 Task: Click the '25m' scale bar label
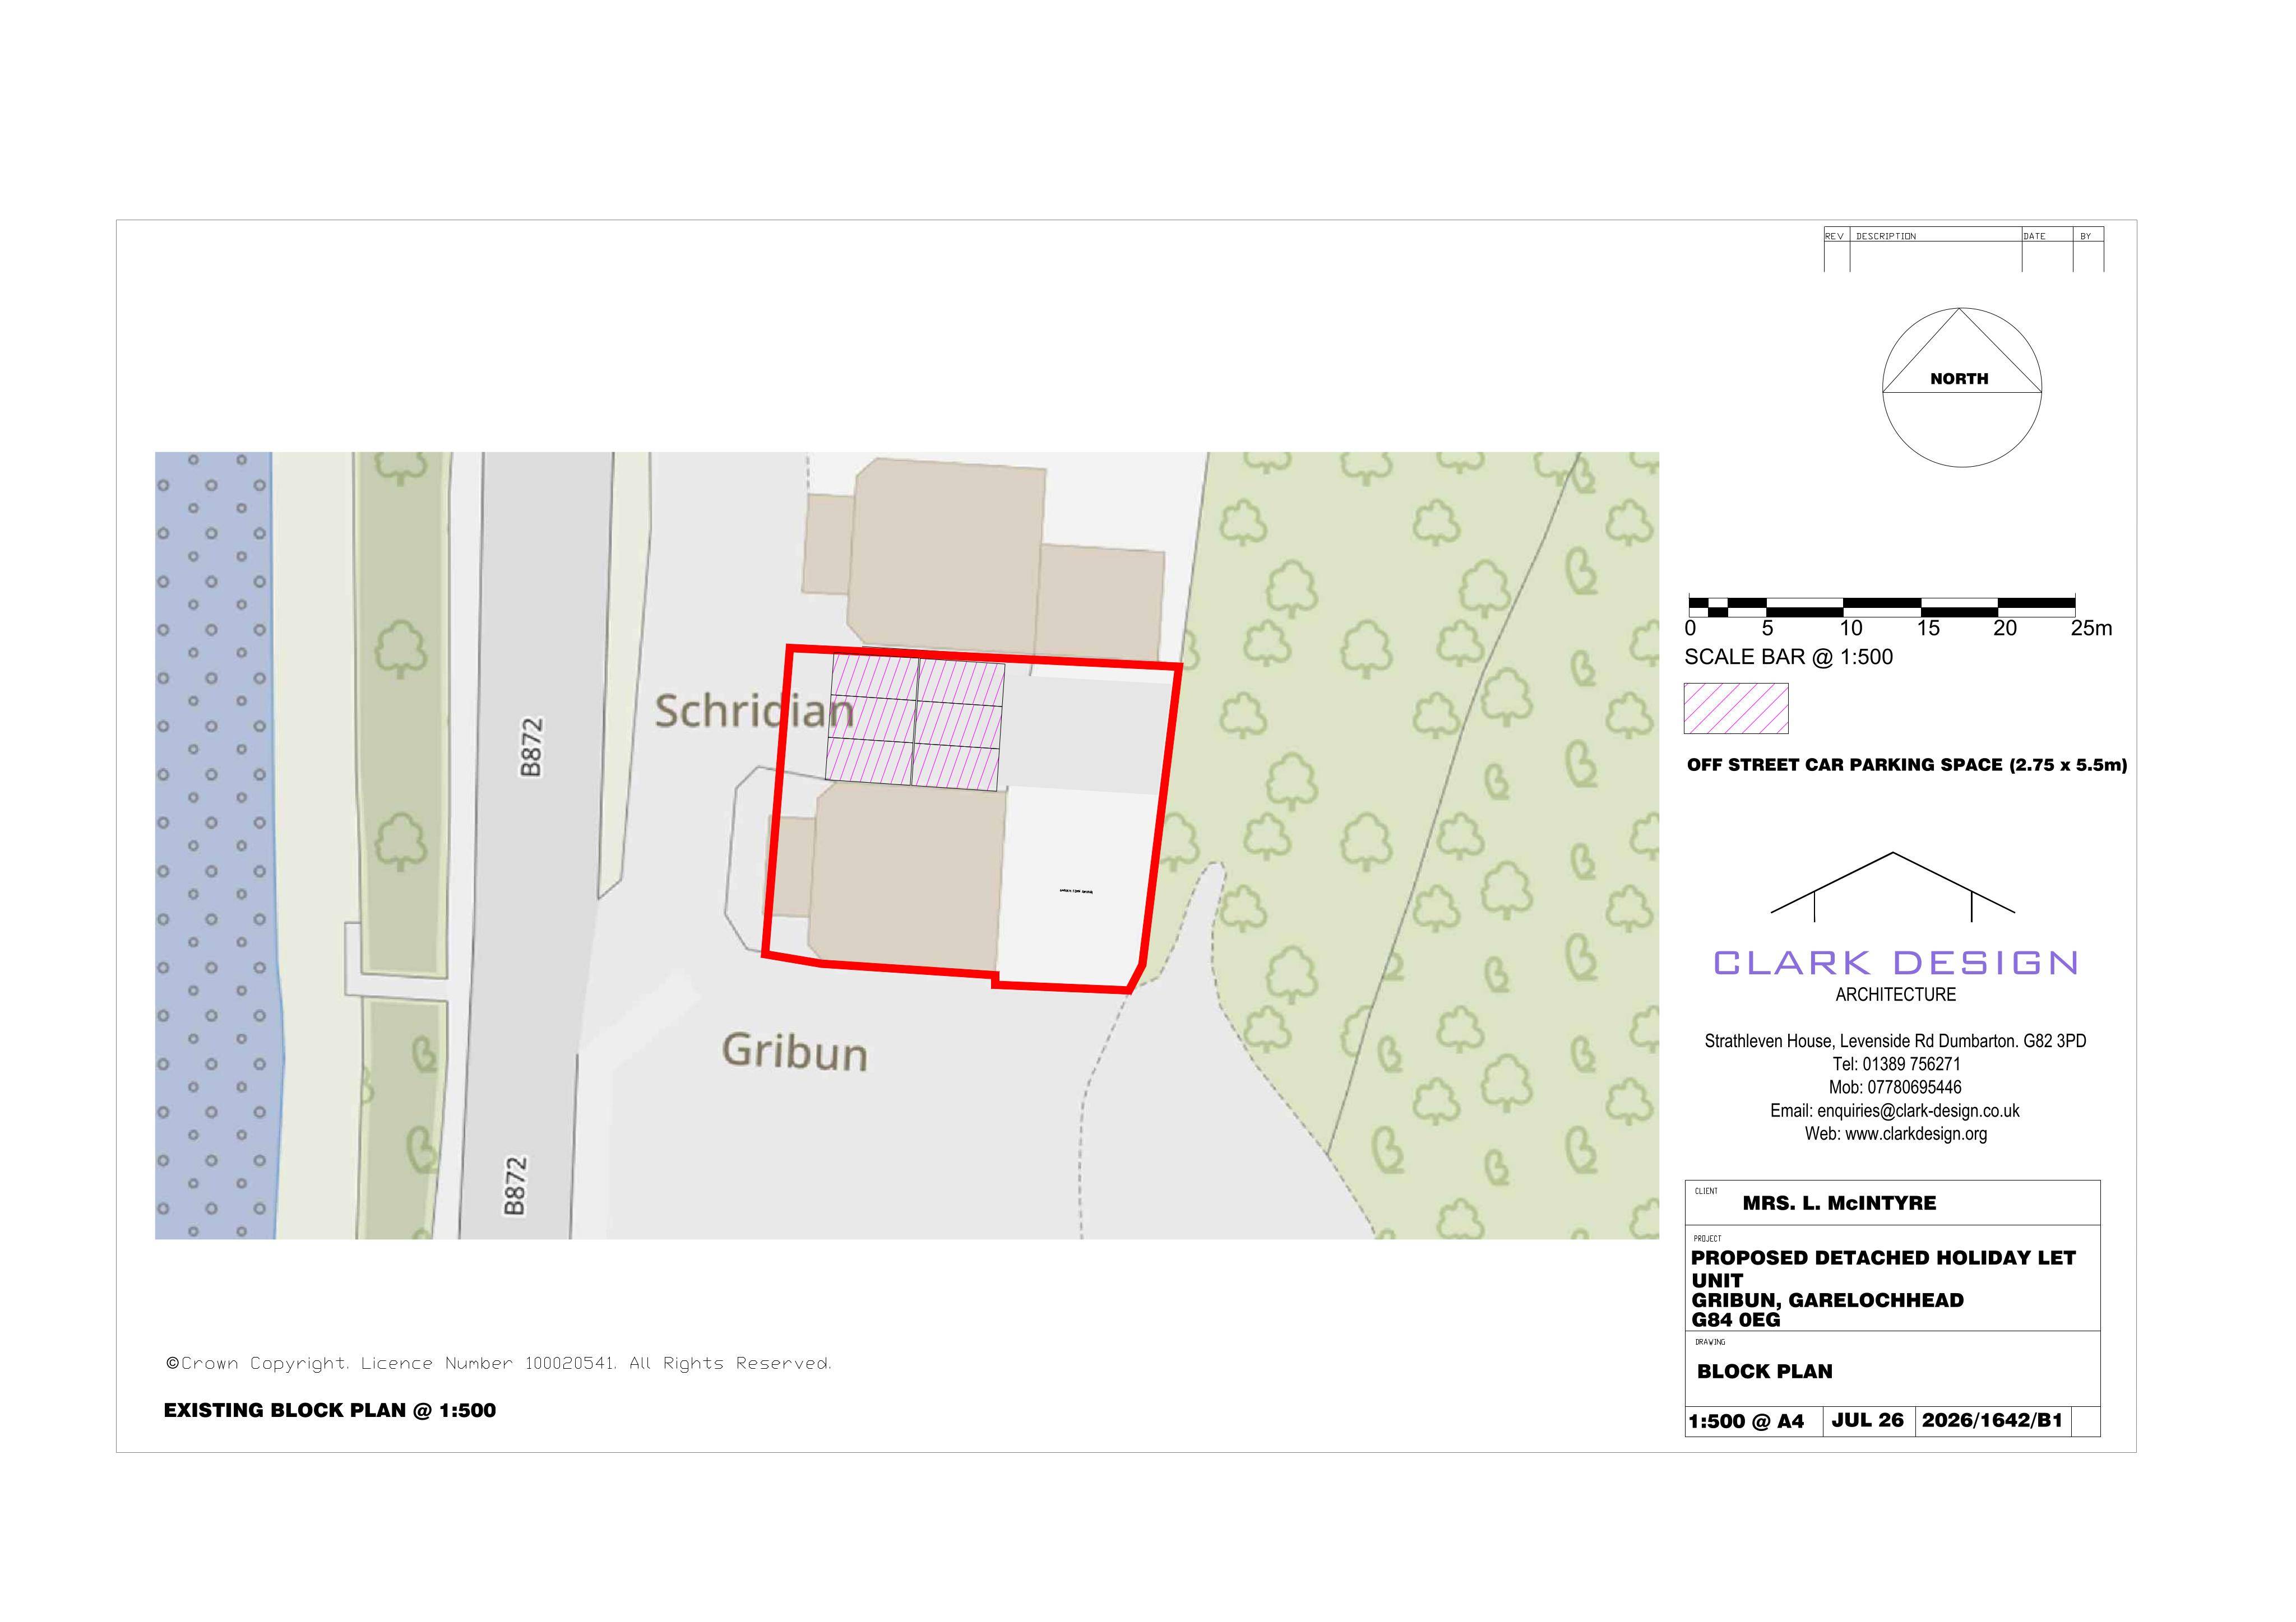click(2091, 629)
